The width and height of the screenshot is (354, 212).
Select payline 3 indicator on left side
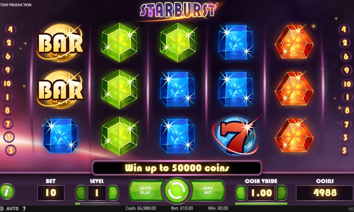(9, 137)
